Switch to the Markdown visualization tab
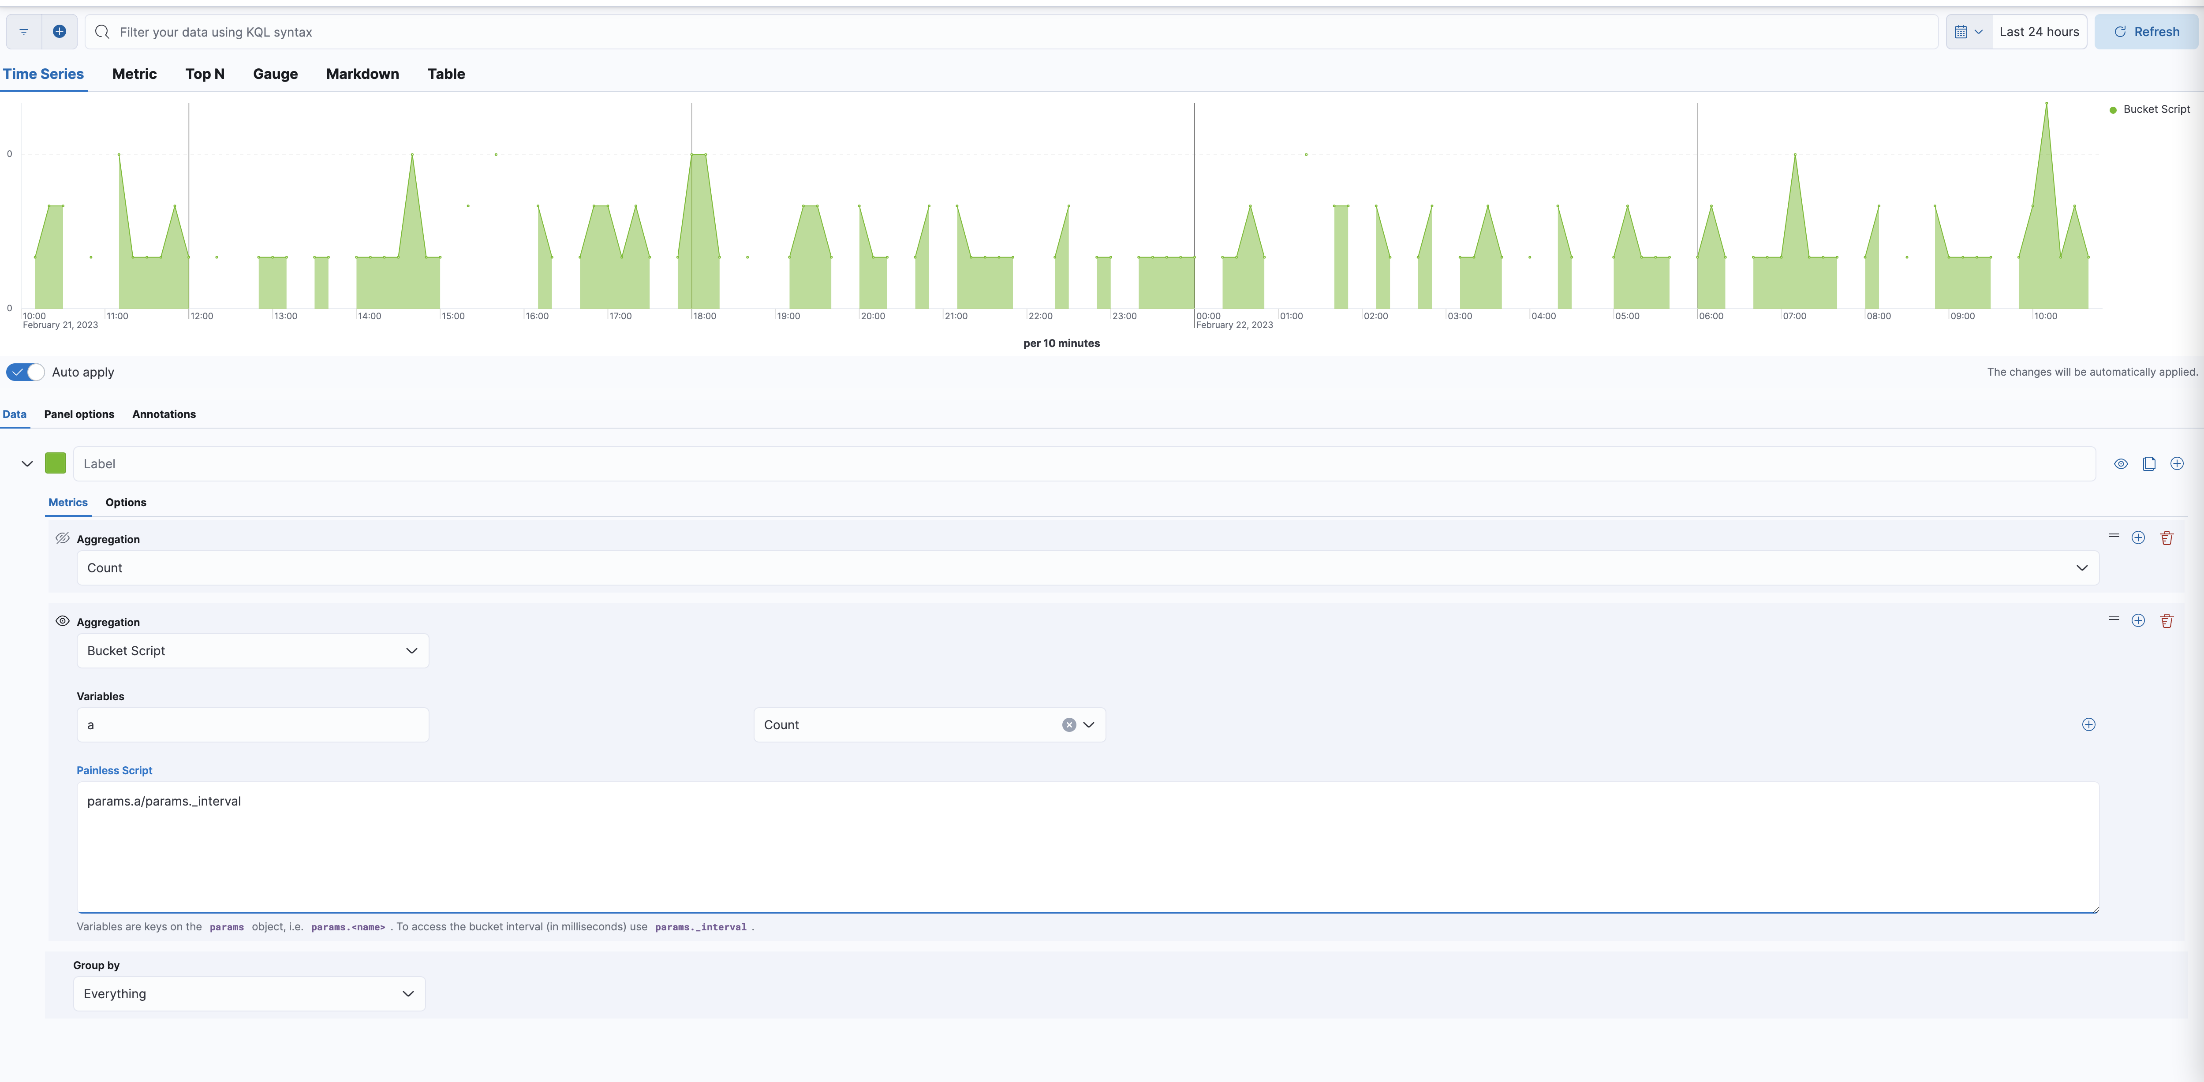This screenshot has width=2204, height=1082. pyautogui.click(x=362, y=75)
